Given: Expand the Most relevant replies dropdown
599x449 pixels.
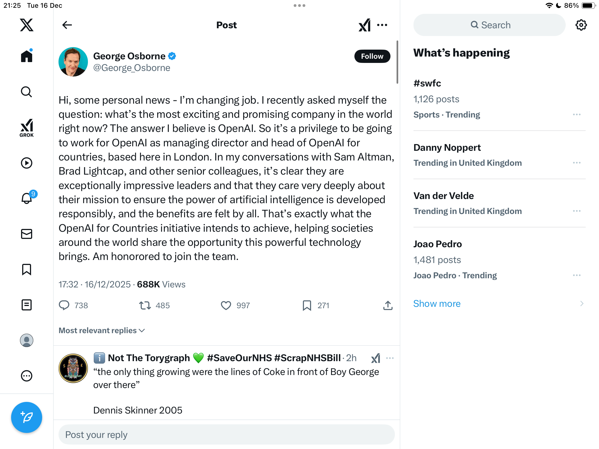Looking at the screenshot, I should pyautogui.click(x=102, y=330).
